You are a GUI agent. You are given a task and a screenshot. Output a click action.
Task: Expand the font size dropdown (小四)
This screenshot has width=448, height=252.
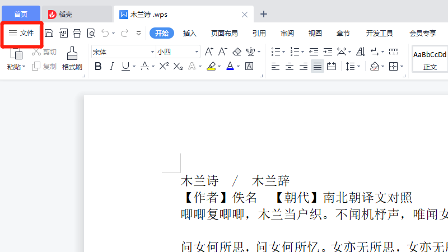[197, 52]
